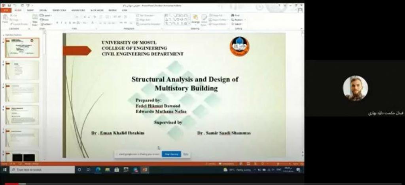Expand the shapes gallery in the Drawing group
Image resolution: width=405 pixels, height=185 pixels.
pyautogui.click(x=189, y=24)
